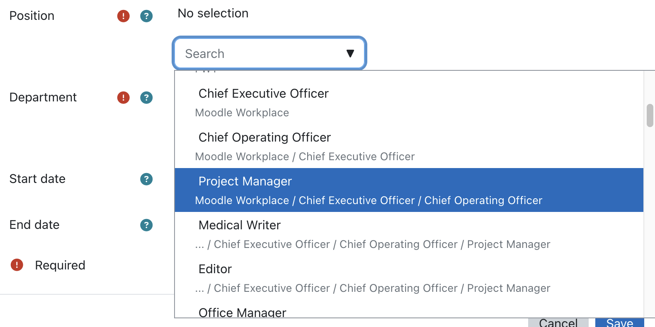Click the Department required exclamation icon
Screen dimensions: 655x327
click(124, 98)
